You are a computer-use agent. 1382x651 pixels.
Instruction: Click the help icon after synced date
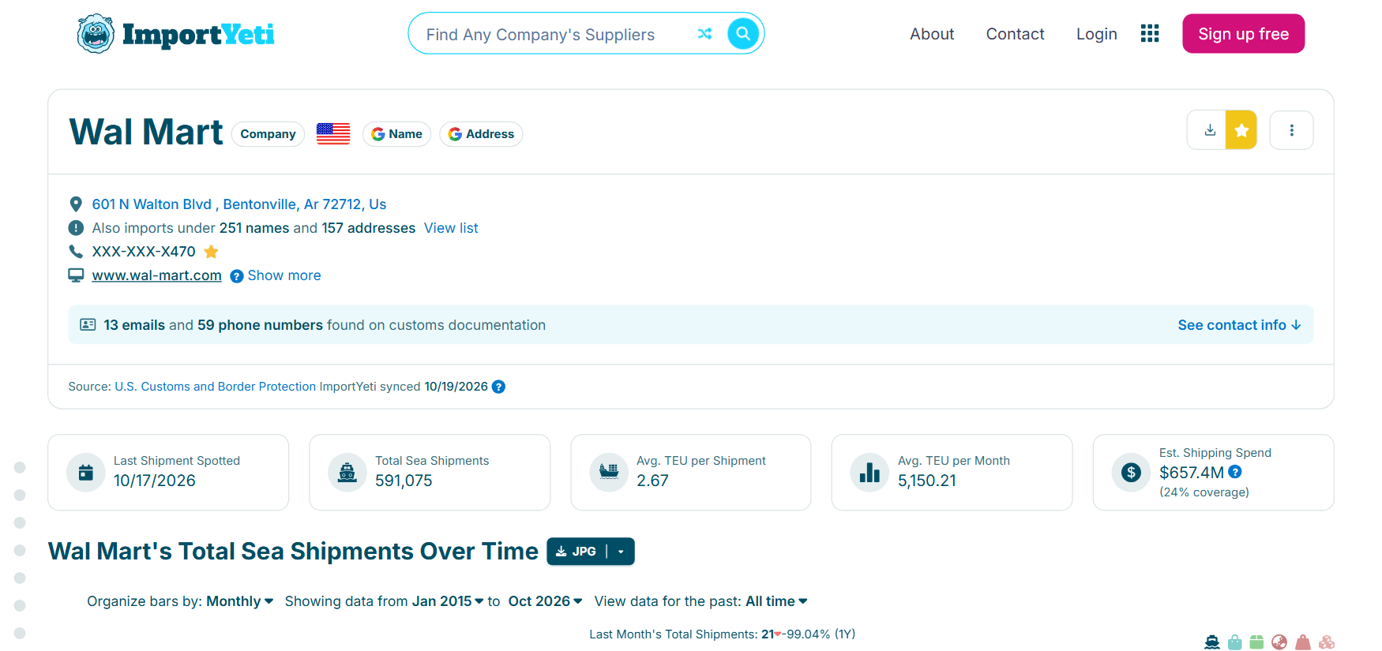pyautogui.click(x=498, y=387)
